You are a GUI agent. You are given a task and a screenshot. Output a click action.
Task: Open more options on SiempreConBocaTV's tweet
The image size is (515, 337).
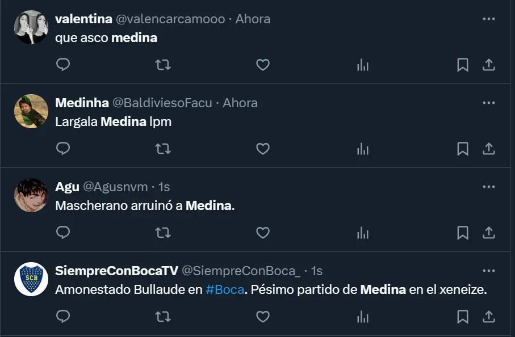coord(488,271)
